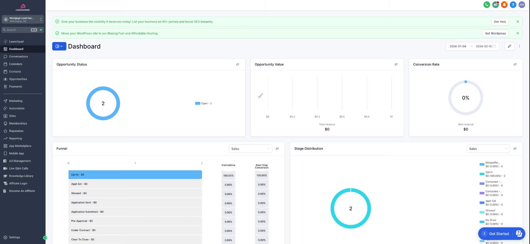Click the pencil edit dashboard button
The height and width of the screenshot is (244, 530).
509,46
